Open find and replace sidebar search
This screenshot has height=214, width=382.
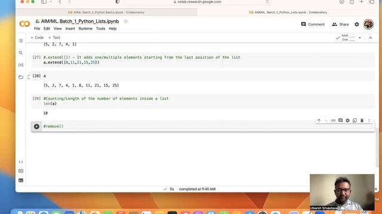click(21, 53)
